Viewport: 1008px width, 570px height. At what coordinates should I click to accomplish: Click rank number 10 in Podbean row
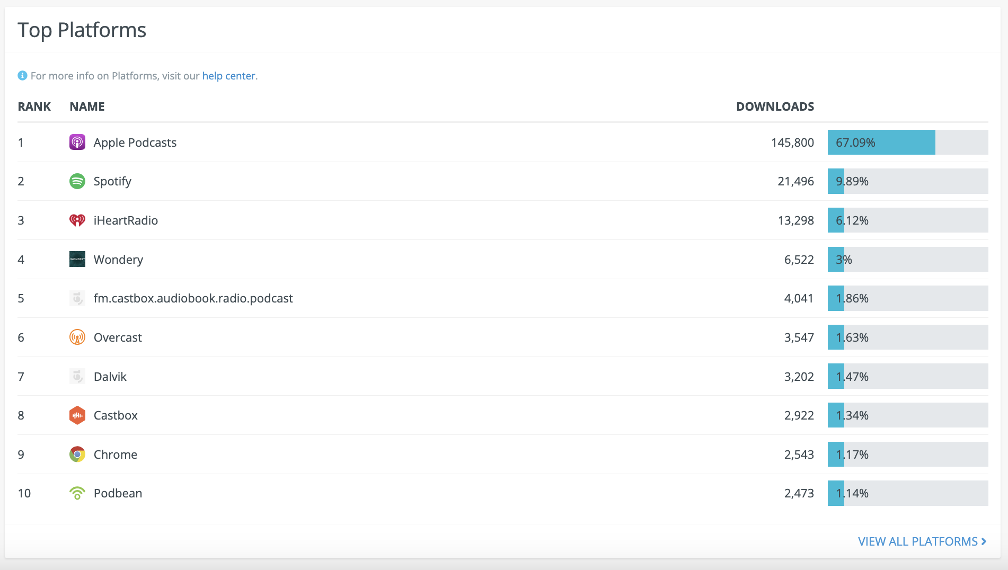coord(24,493)
